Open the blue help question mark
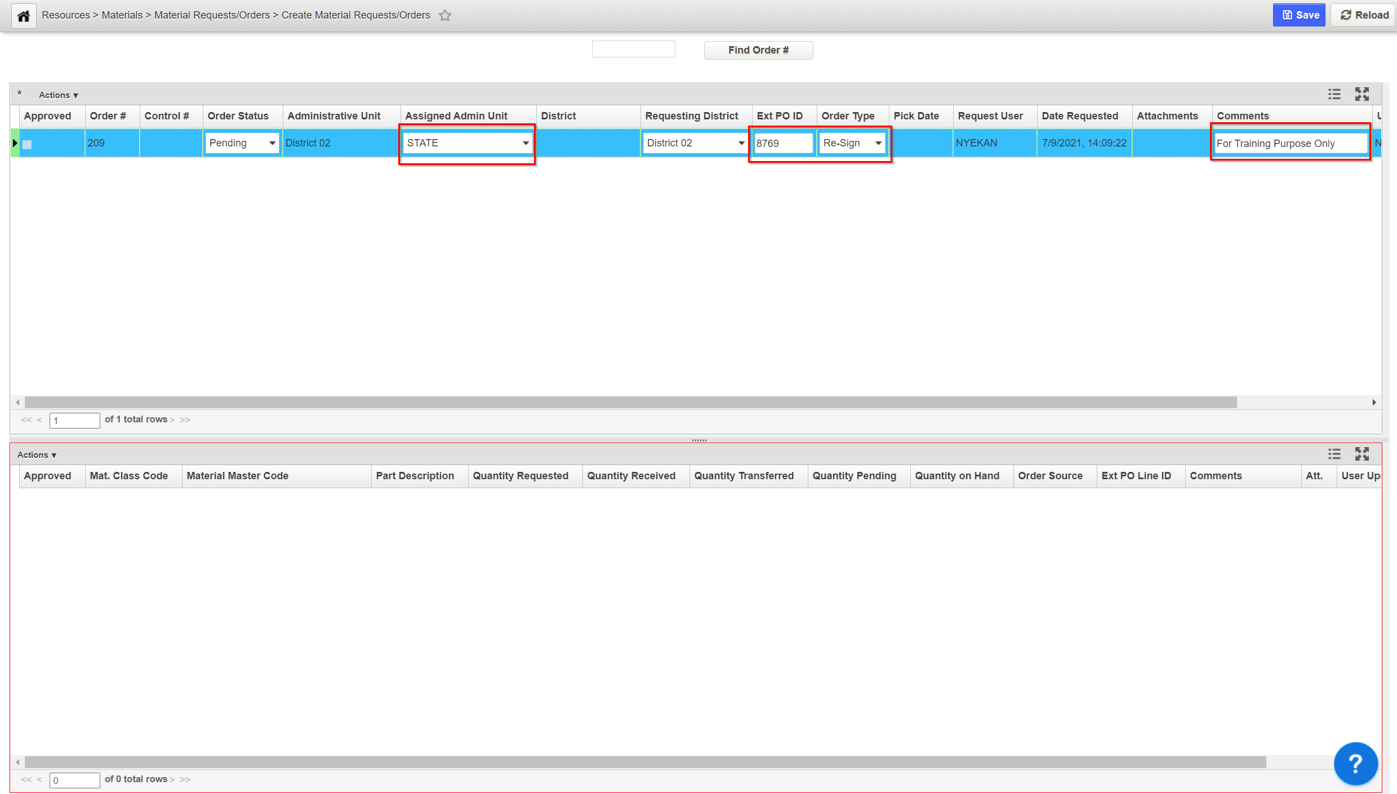Image resolution: width=1397 pixels, height=794 pixels. pyautogui.click(x=1355, y=764)
